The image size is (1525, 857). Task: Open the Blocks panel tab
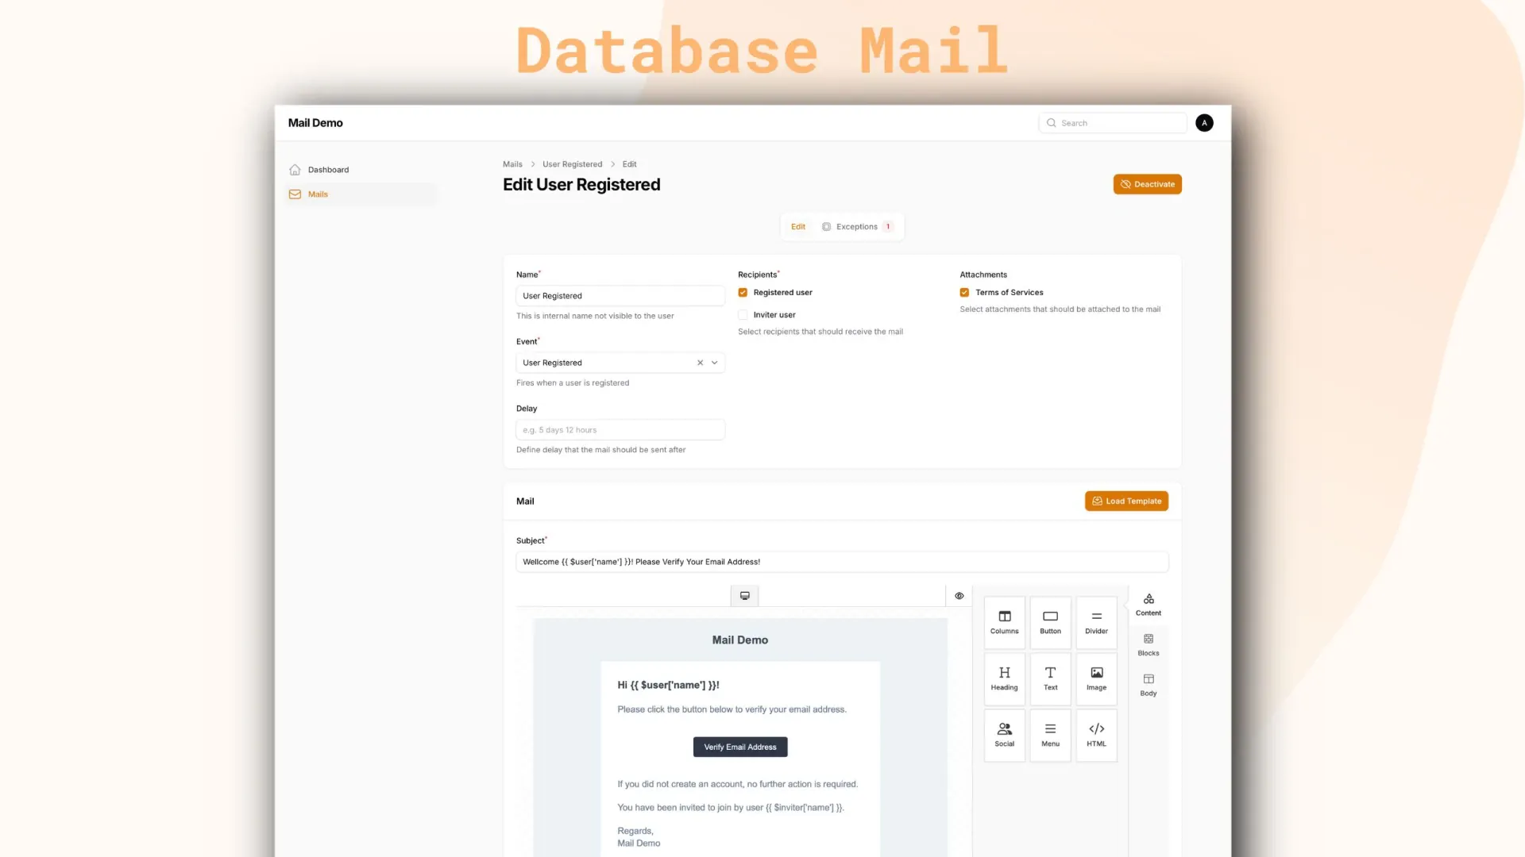(x=1148, y=644)
